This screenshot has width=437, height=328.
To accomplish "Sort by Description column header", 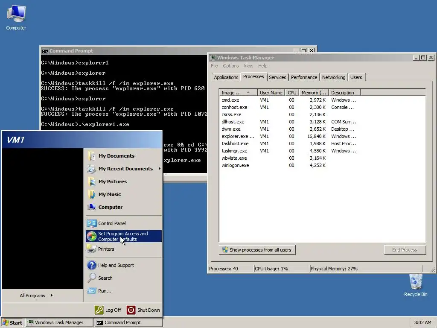I will coord(344,93).
